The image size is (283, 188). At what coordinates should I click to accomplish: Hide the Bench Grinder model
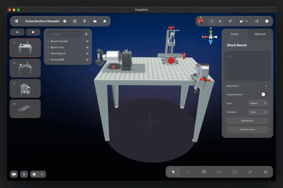coord(87,41)
